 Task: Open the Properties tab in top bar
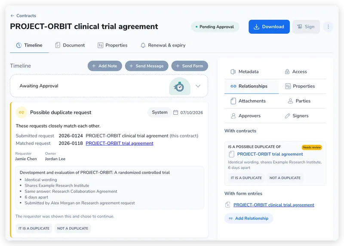(113, 45)
